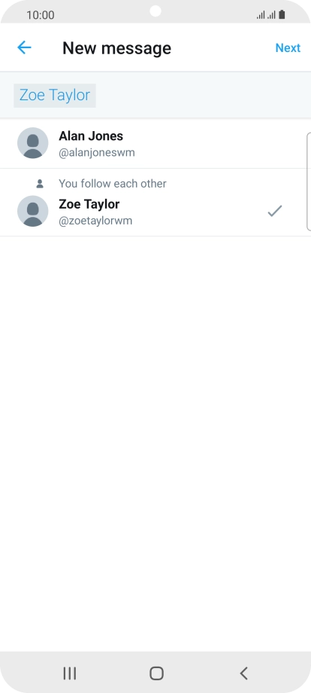Tap the @zoetaylorwm handle
This screenshot has height=693, width=311.
click(95, 221)
